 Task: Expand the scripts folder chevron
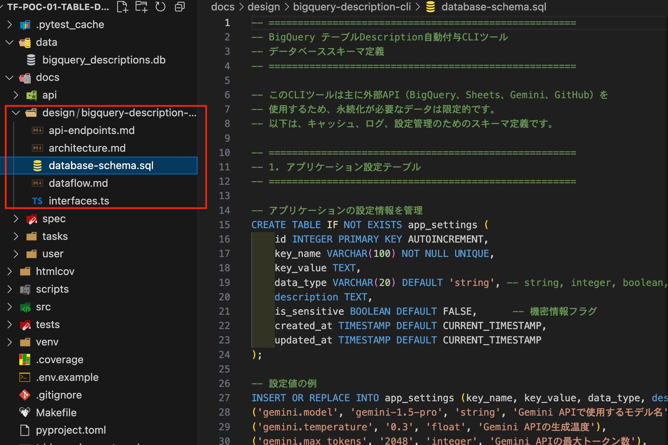(10, 289)
